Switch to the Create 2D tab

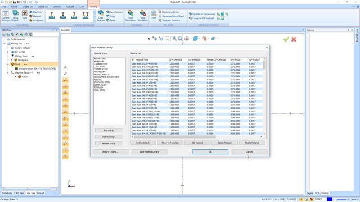[x=28, y=7]
